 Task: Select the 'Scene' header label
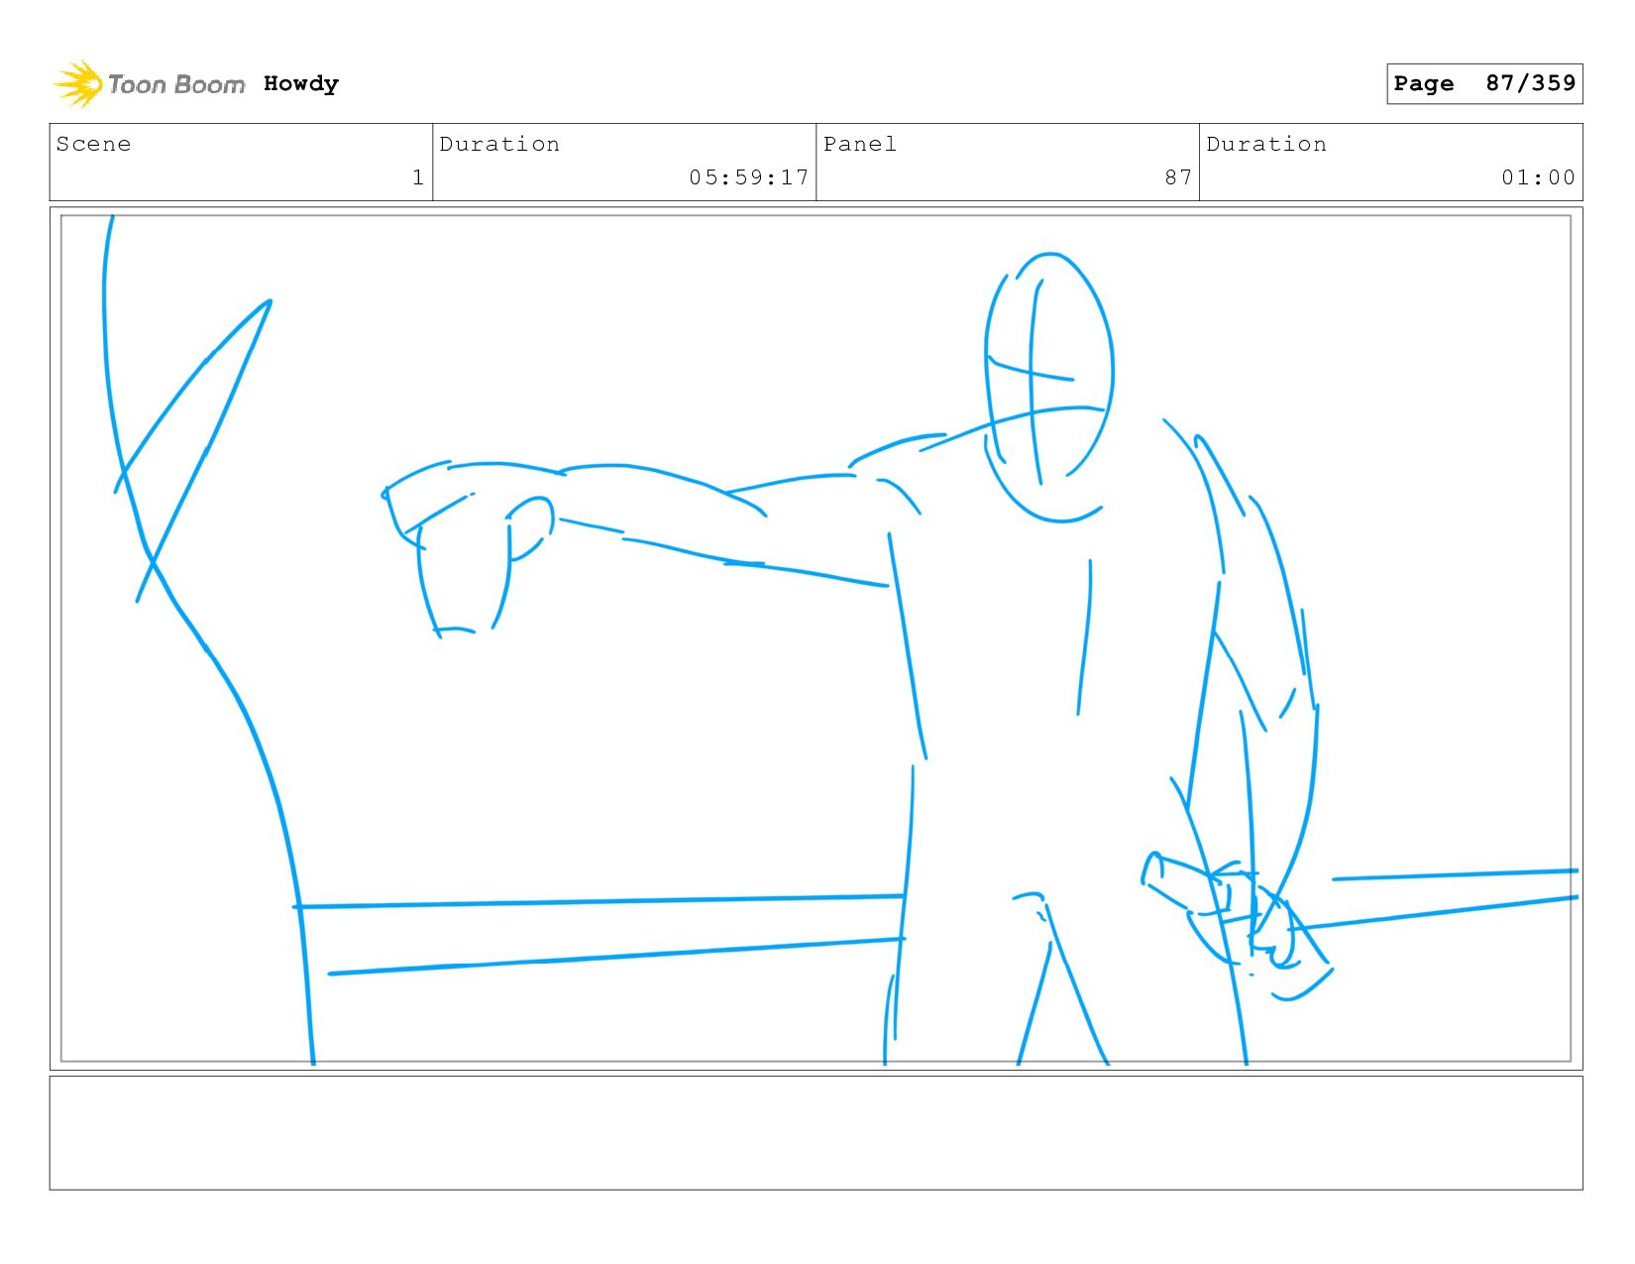point(93,144)
